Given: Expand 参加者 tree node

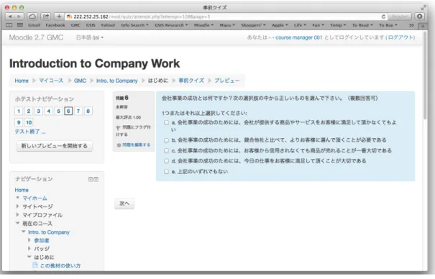Looking at the screenshot, I should tap(29, 240).
